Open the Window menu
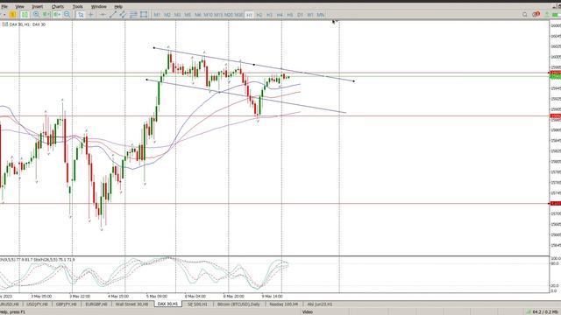 point(99,6)
